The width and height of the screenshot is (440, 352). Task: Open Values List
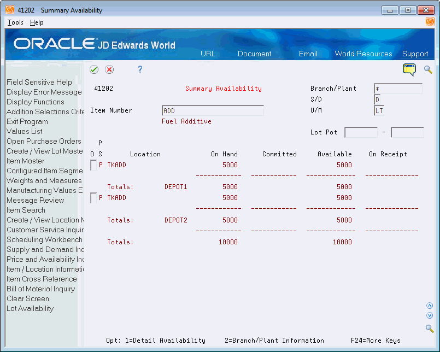point(25,131)
